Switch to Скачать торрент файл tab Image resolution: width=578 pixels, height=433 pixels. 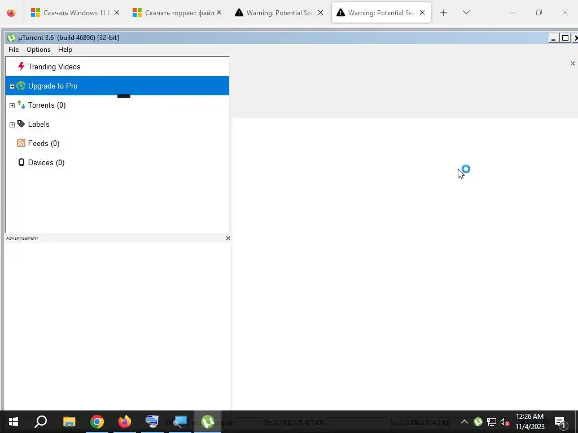(x=177, y=13)
